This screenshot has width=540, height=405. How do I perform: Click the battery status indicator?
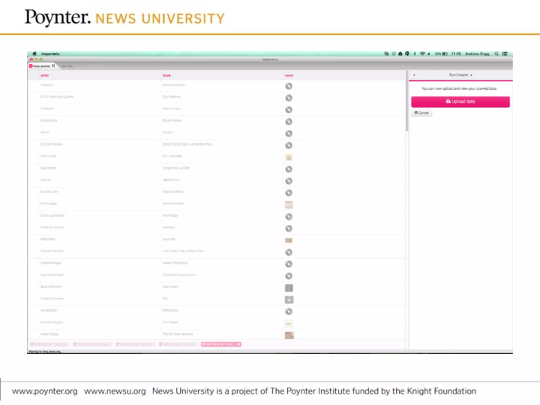445,54
